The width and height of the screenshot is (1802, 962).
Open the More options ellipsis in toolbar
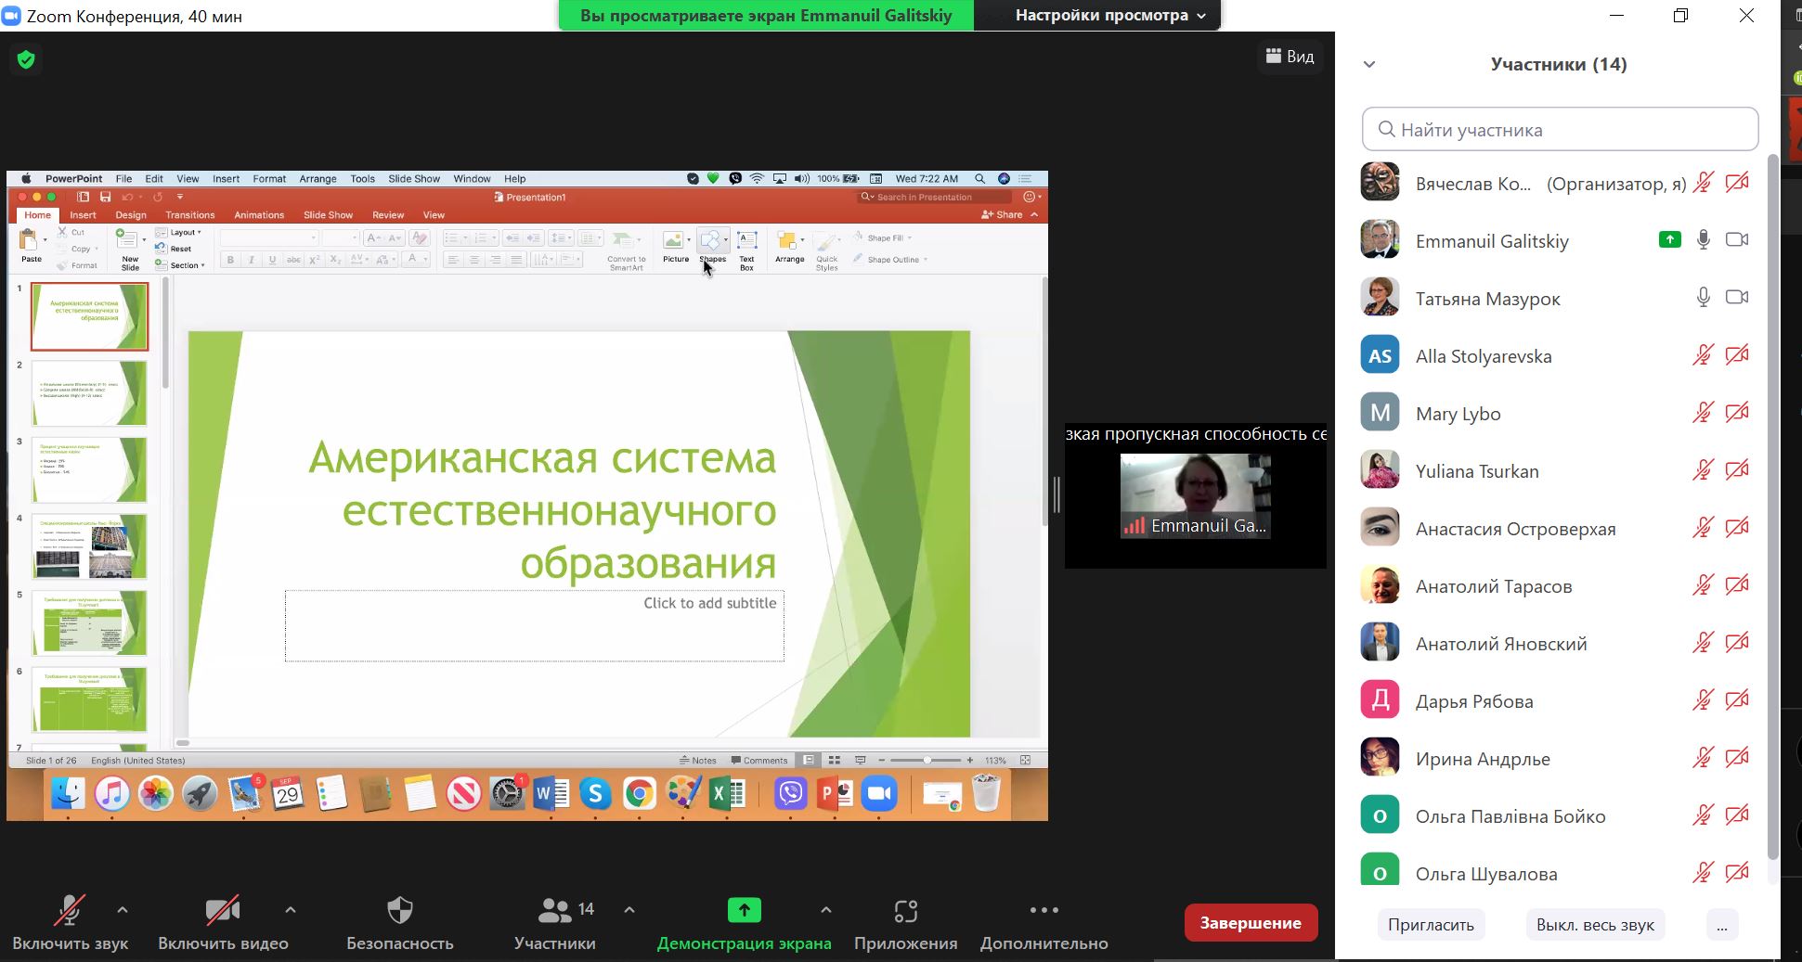tap(1044, 911)
